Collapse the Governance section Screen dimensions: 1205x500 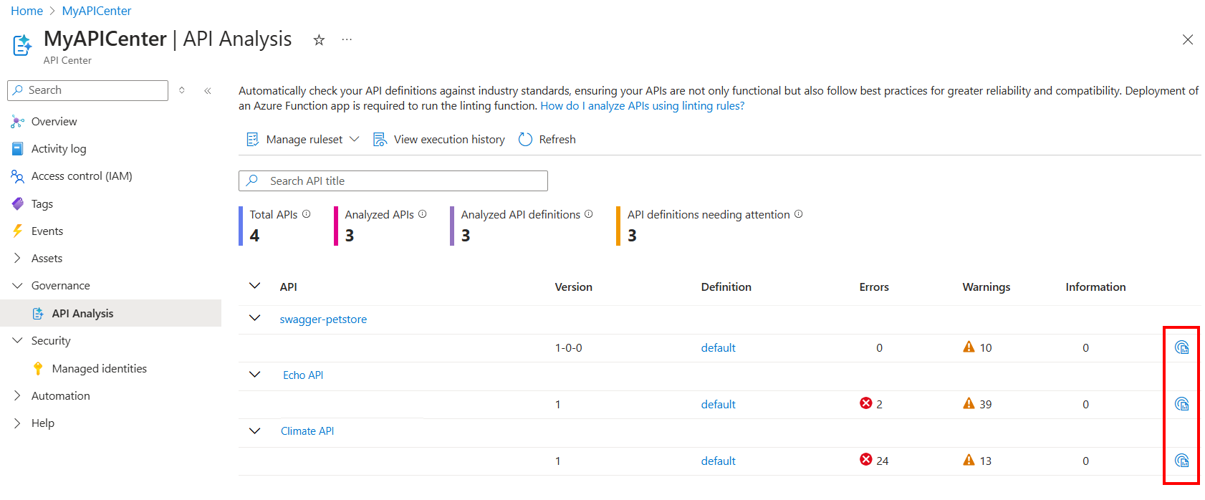tap(17, 285)
